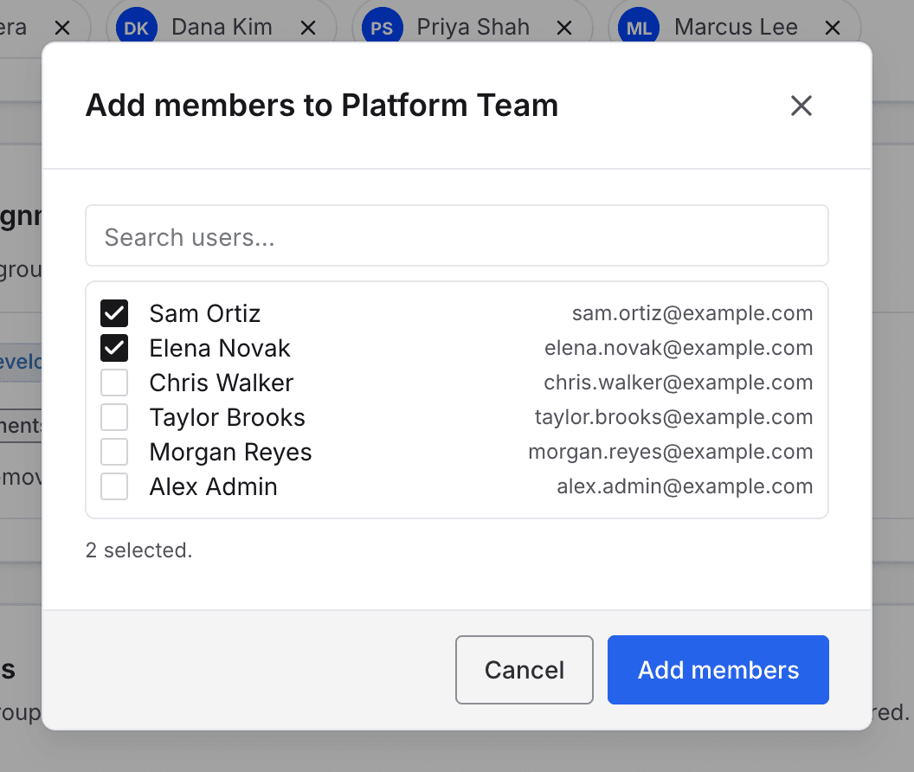Uncheck Elena Novak checkbox

[114, 348]
